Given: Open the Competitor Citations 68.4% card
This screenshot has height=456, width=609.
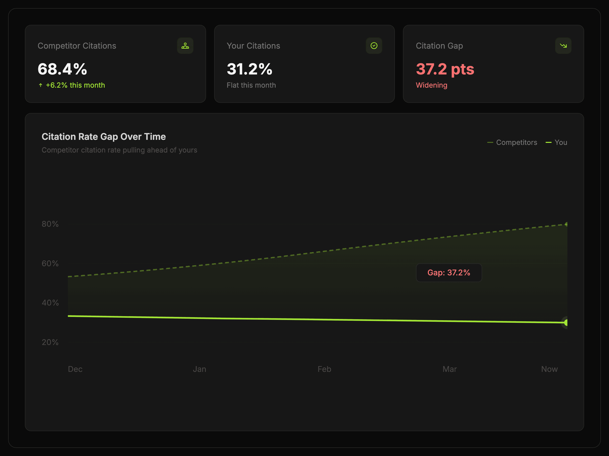Looking at the screenshot, I should point(115,64).
